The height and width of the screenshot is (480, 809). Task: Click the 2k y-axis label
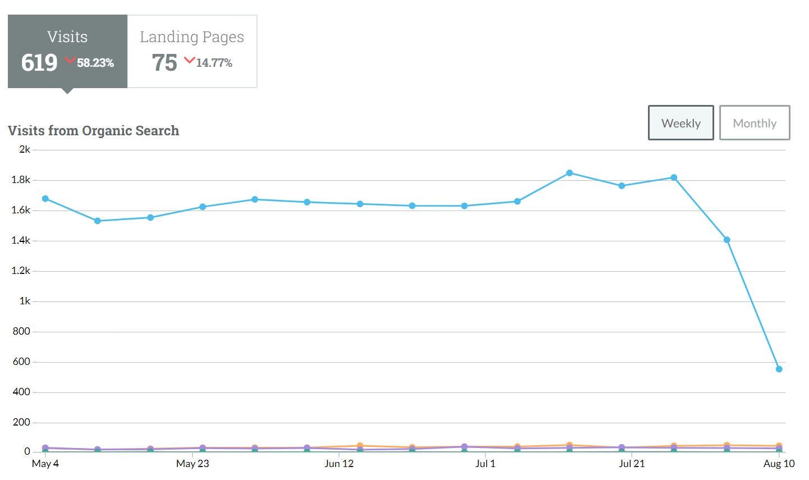(25, 149)
